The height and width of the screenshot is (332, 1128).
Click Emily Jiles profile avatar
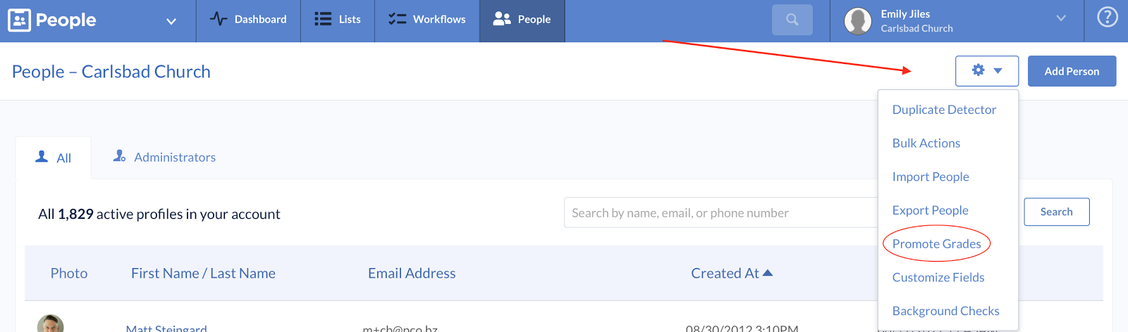[857, 21]
